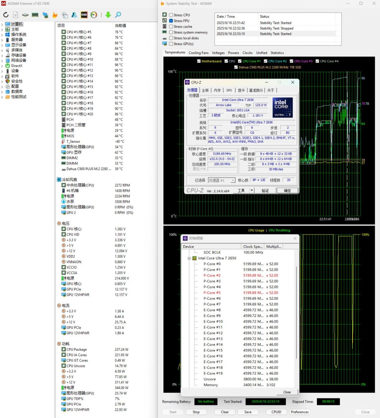Switch to the Voltages tab

pos(218,53)
